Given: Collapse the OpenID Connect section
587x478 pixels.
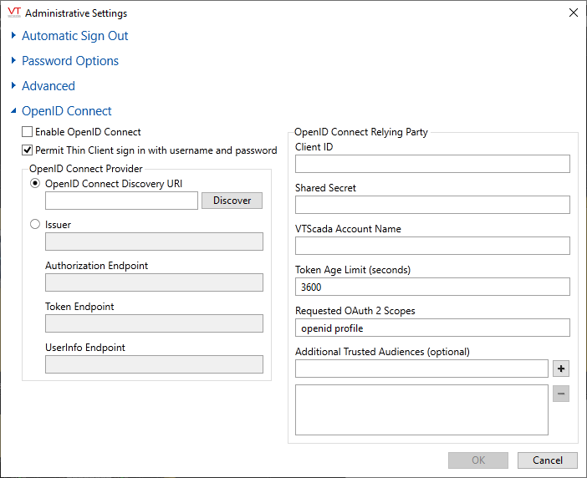Looking at the screenshot, I should pyautogui.click(x=14, y=110).
